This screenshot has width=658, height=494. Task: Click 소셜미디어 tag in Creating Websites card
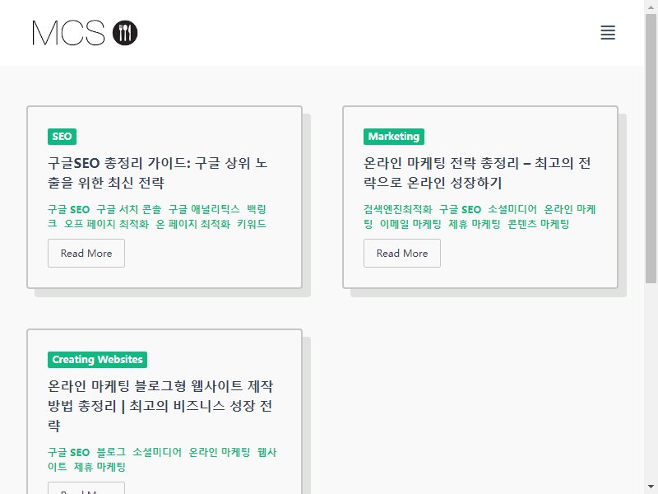(157, 452)
